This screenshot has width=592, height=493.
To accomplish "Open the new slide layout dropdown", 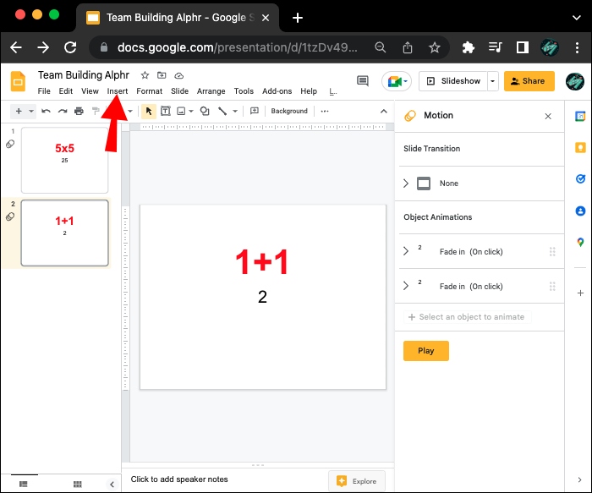I will point(31,111).
